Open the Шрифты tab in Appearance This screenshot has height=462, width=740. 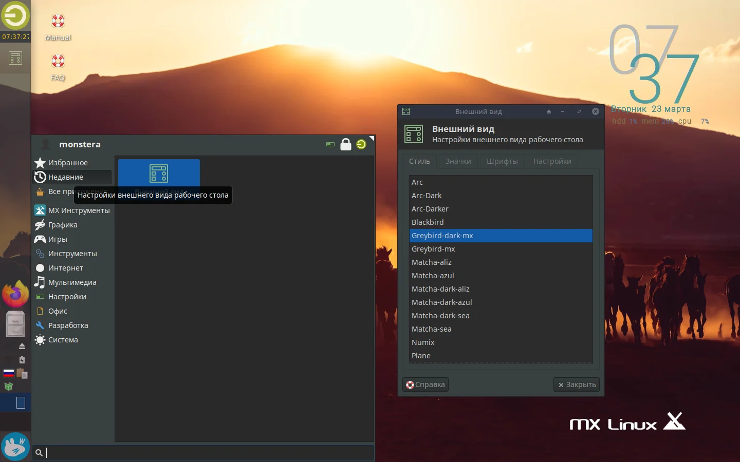pyautogui.click(x=502, y=161)
